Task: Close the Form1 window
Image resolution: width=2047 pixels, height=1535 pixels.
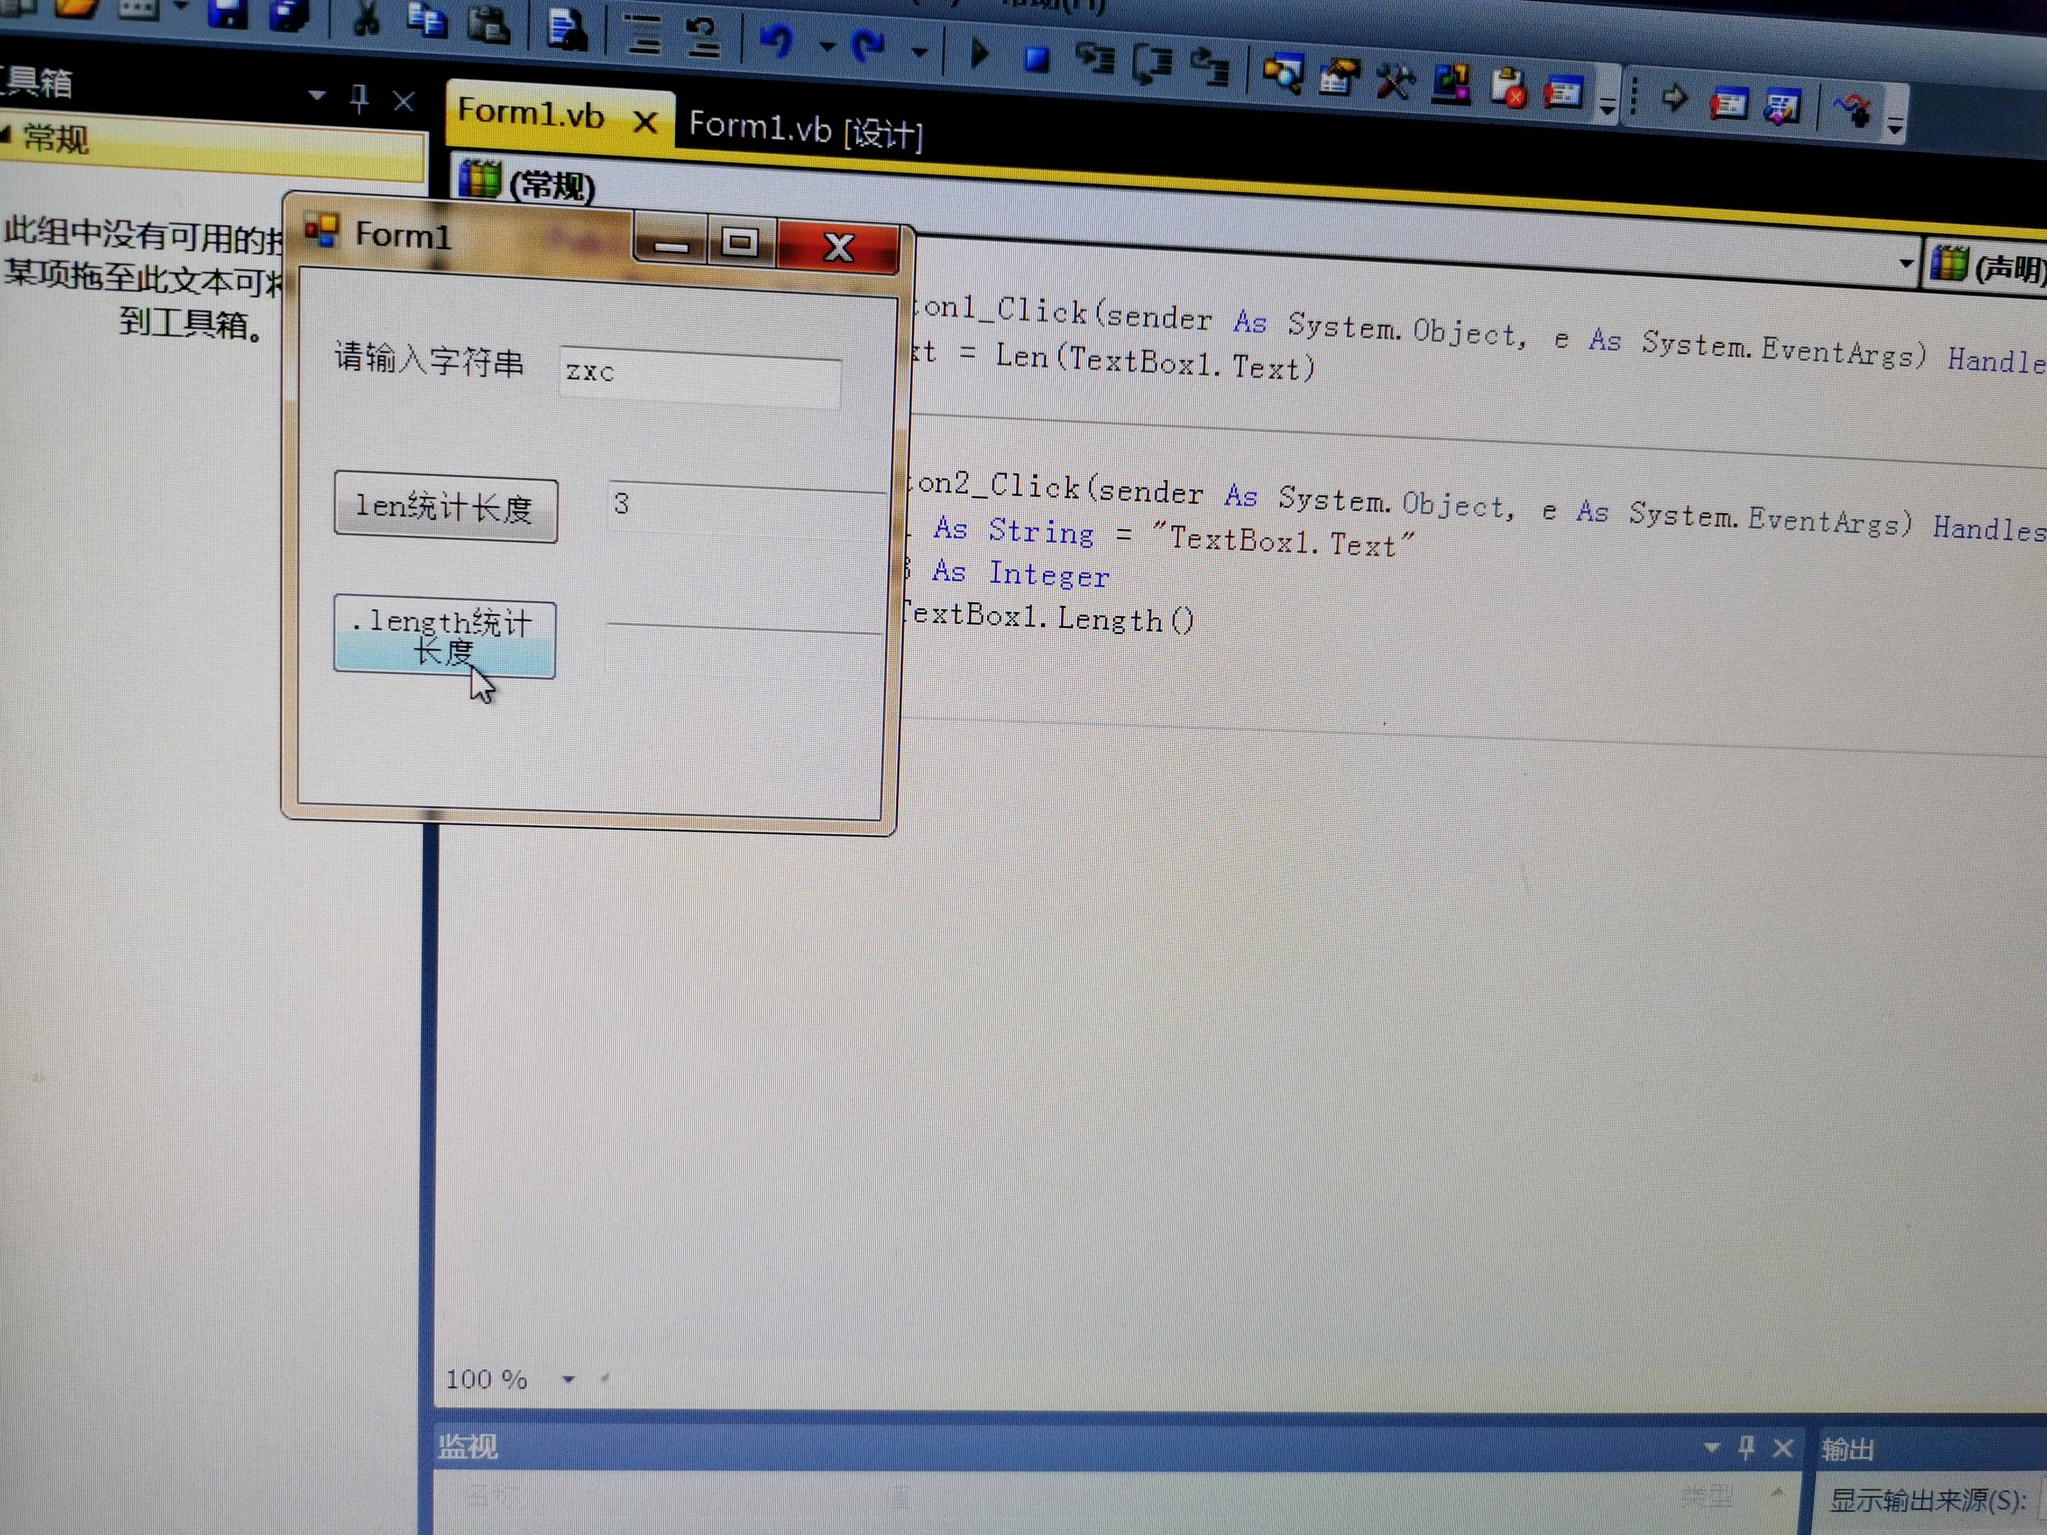Action: [x=838, y=247]
